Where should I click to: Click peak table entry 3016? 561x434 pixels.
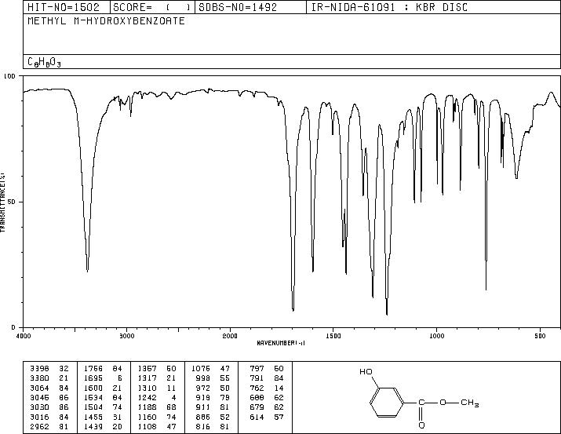[49, 417]
